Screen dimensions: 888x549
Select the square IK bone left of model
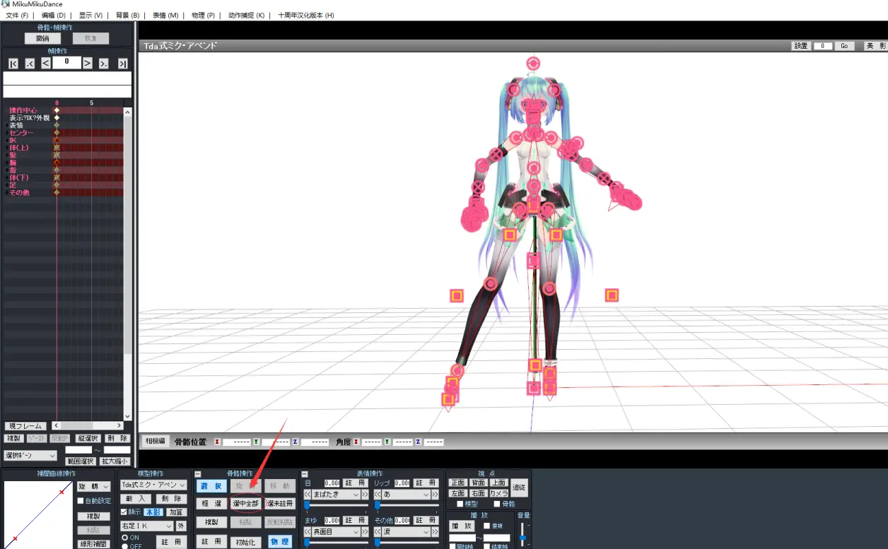point(457,295)
